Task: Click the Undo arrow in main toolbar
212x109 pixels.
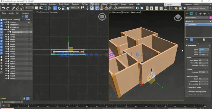Action: pyautogui.click(x=3, y=8)
